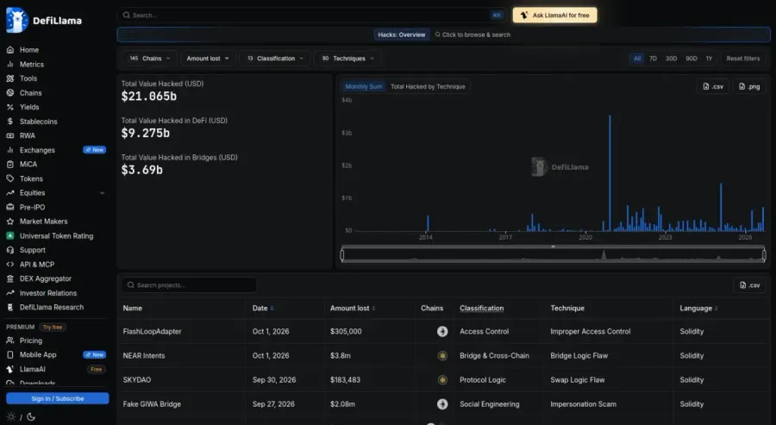
Task: Select the Tools icon in sidebar
Action: coord(9,78)
